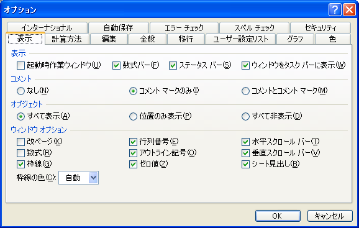
Task: Open the セキュリティ tab
Action: click(320, 28)
